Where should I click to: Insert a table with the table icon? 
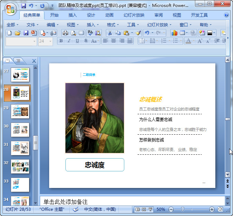(x=182, y=33)
